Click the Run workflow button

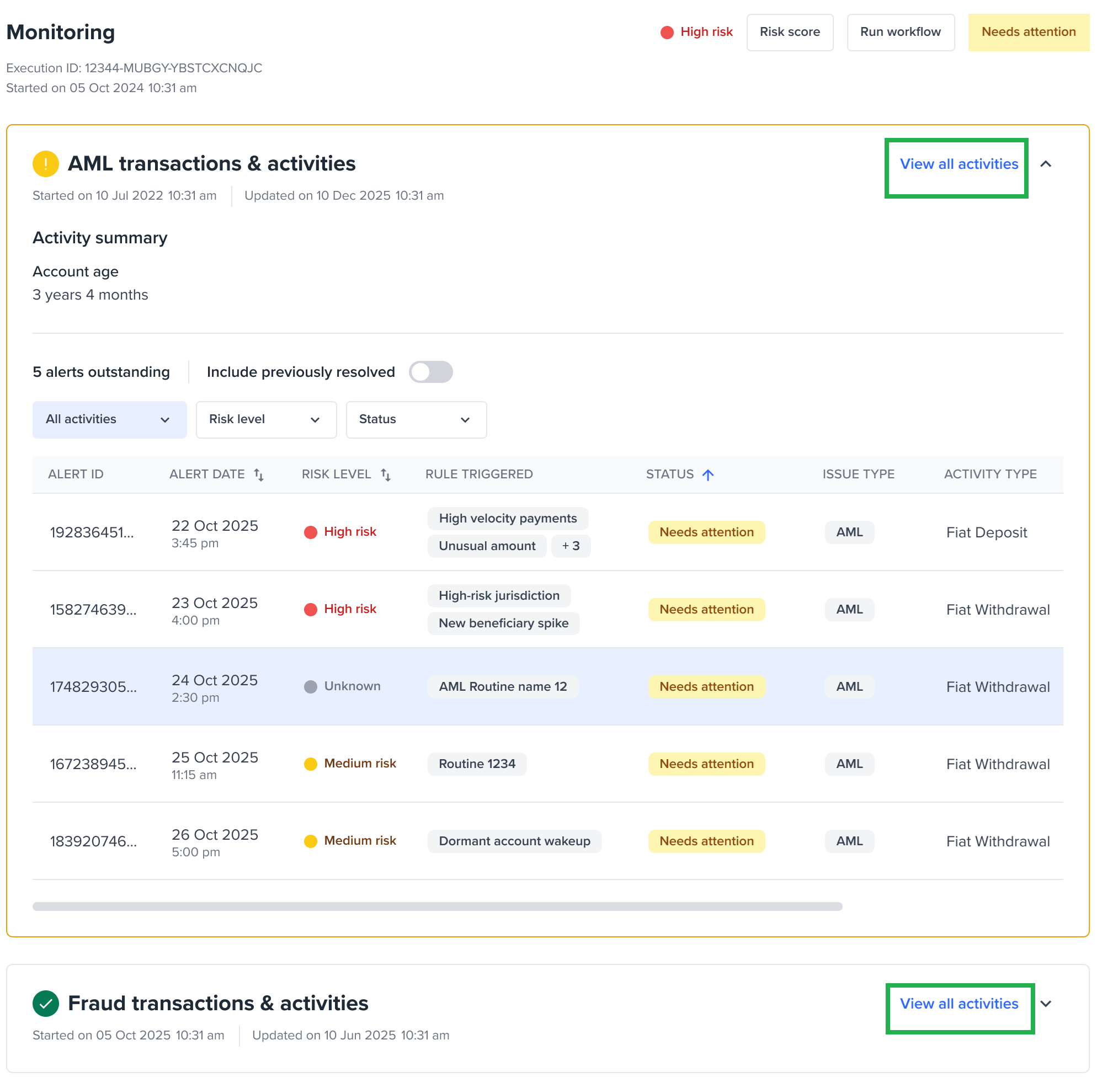coord(901,33)
